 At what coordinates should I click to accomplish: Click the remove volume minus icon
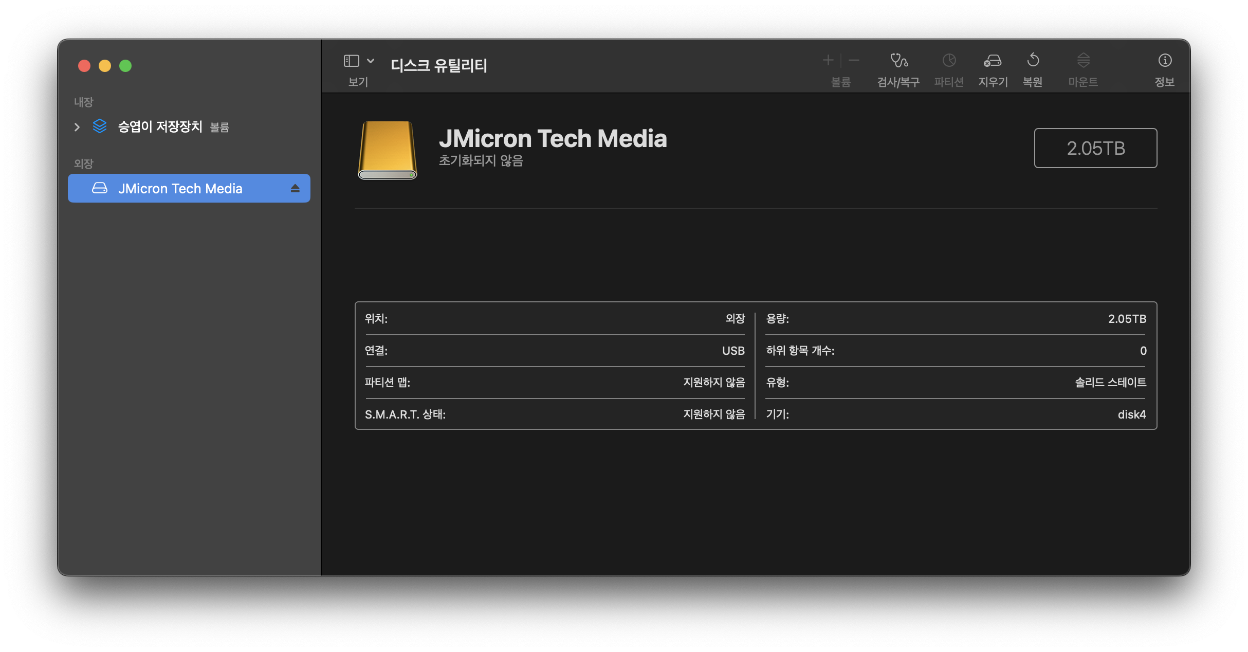(854, 61)
